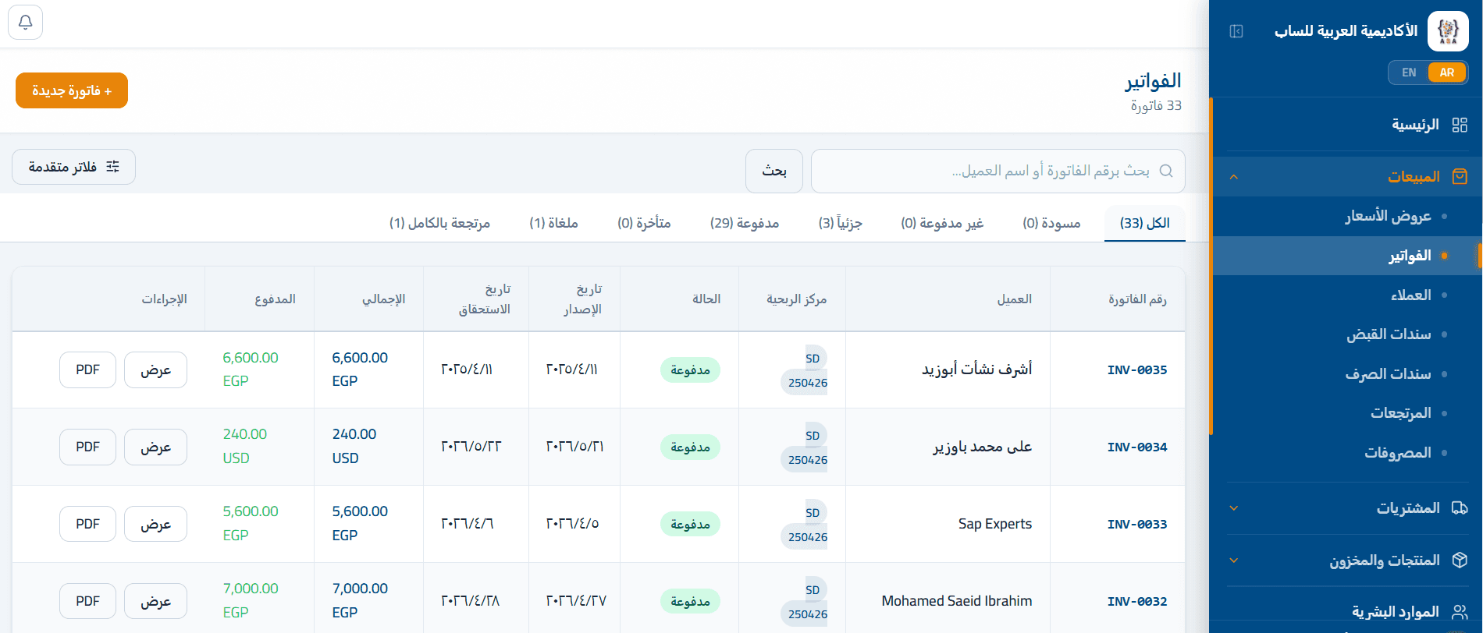Select the غير مدفوعة (0) tab
Viewport: 1483px width, 633px height.
(x=942, y=223)
